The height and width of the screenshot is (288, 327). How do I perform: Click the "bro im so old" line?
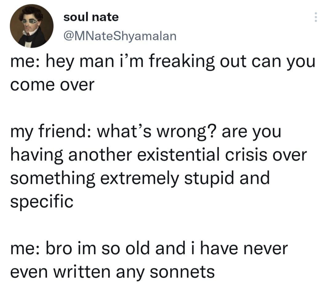149,248
